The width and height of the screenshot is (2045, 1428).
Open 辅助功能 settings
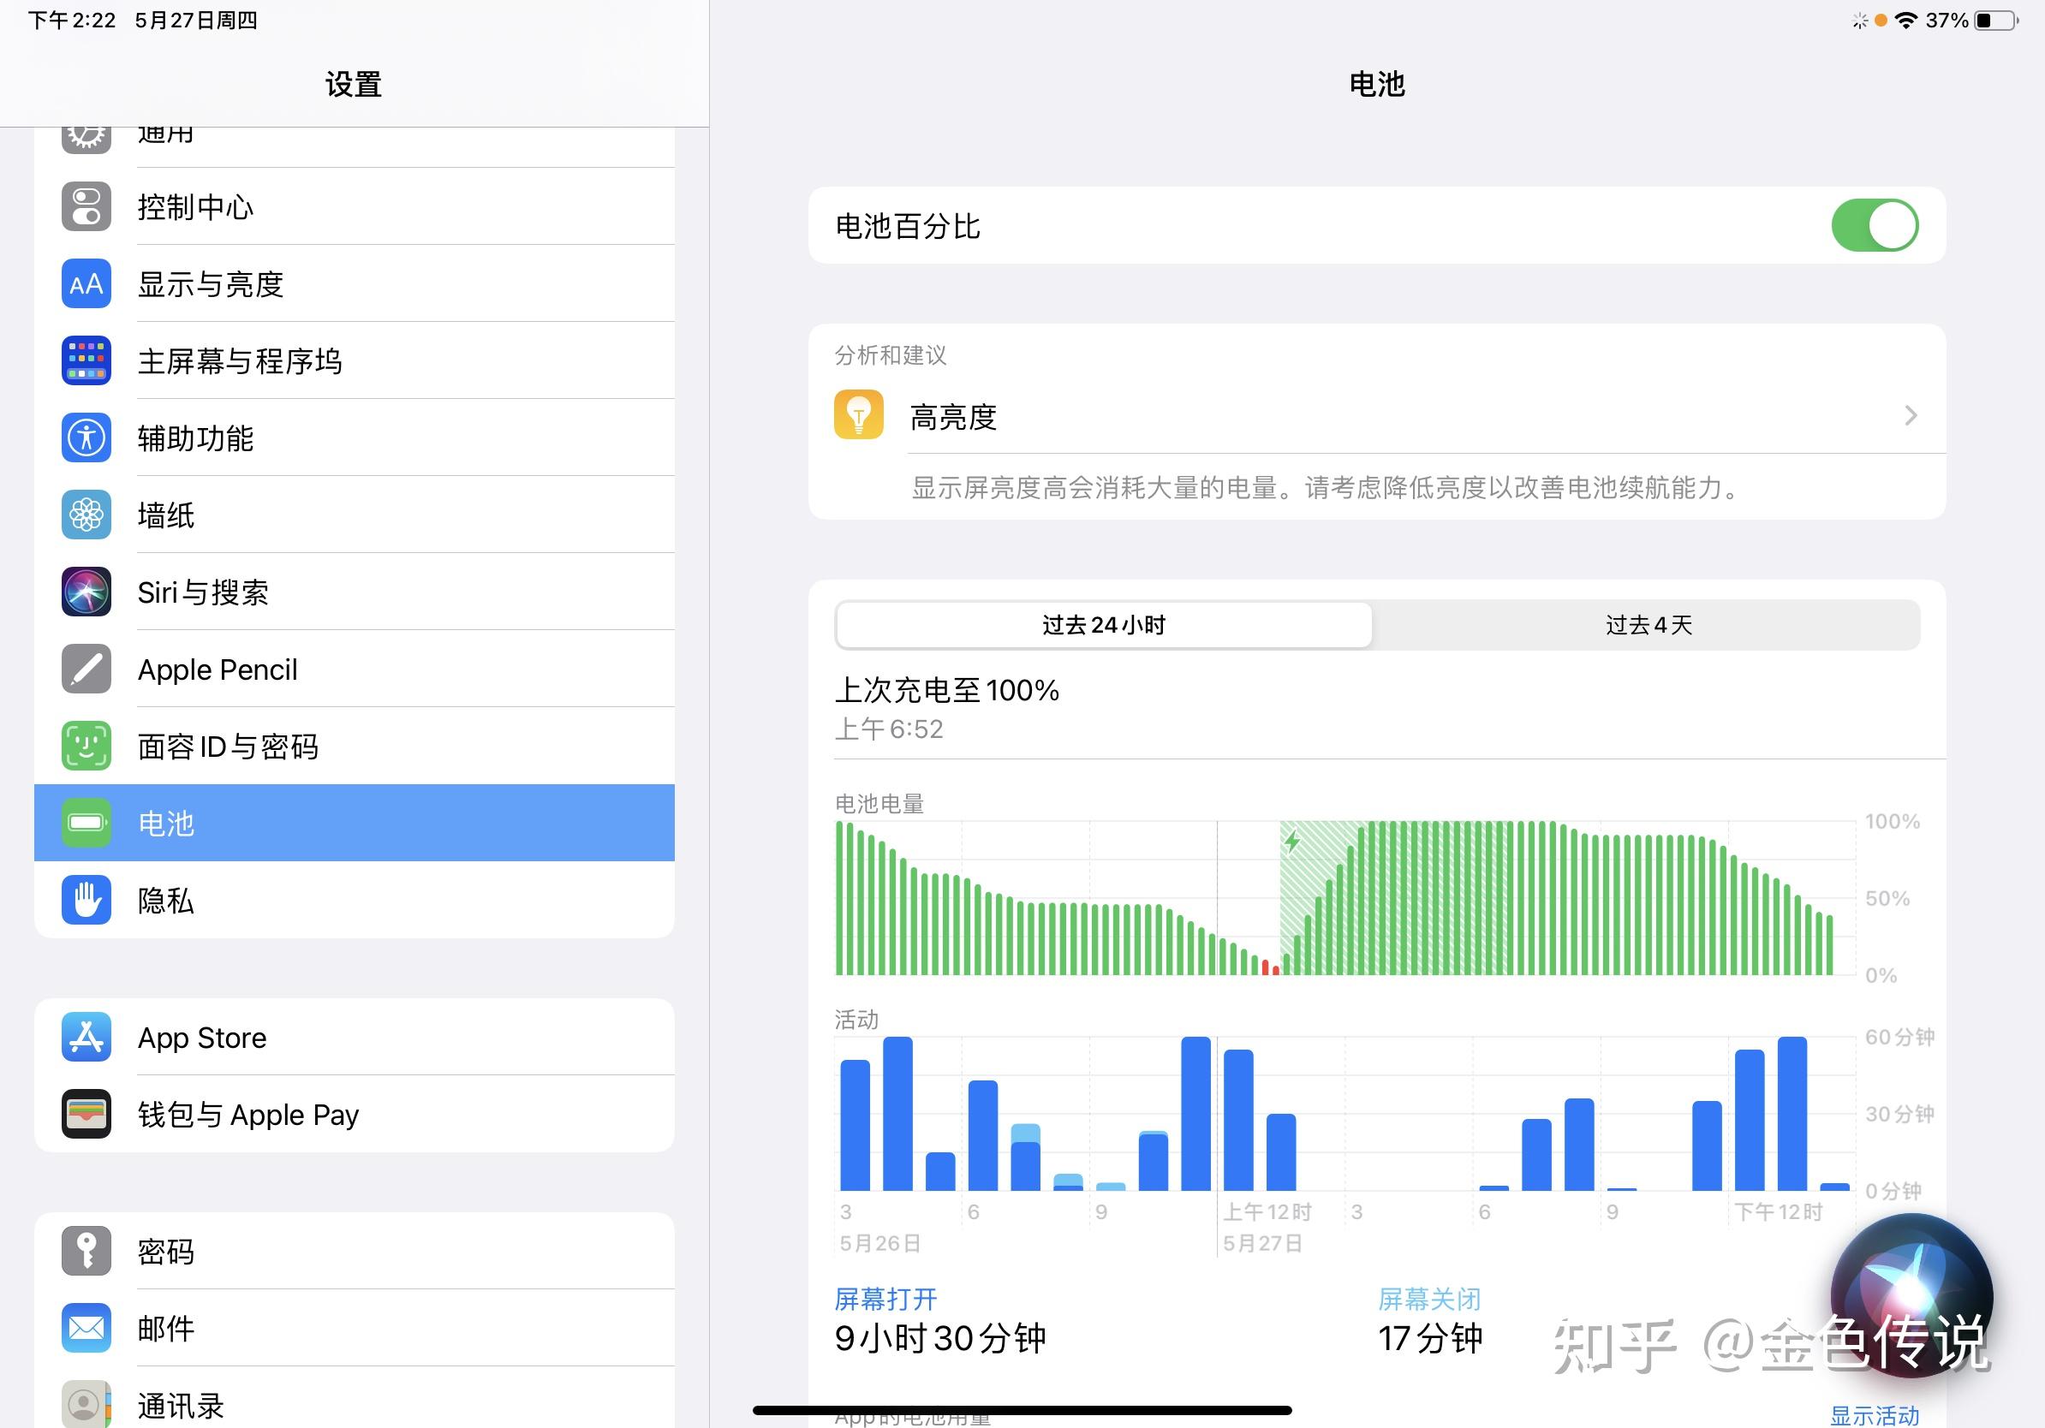[355, 438]
